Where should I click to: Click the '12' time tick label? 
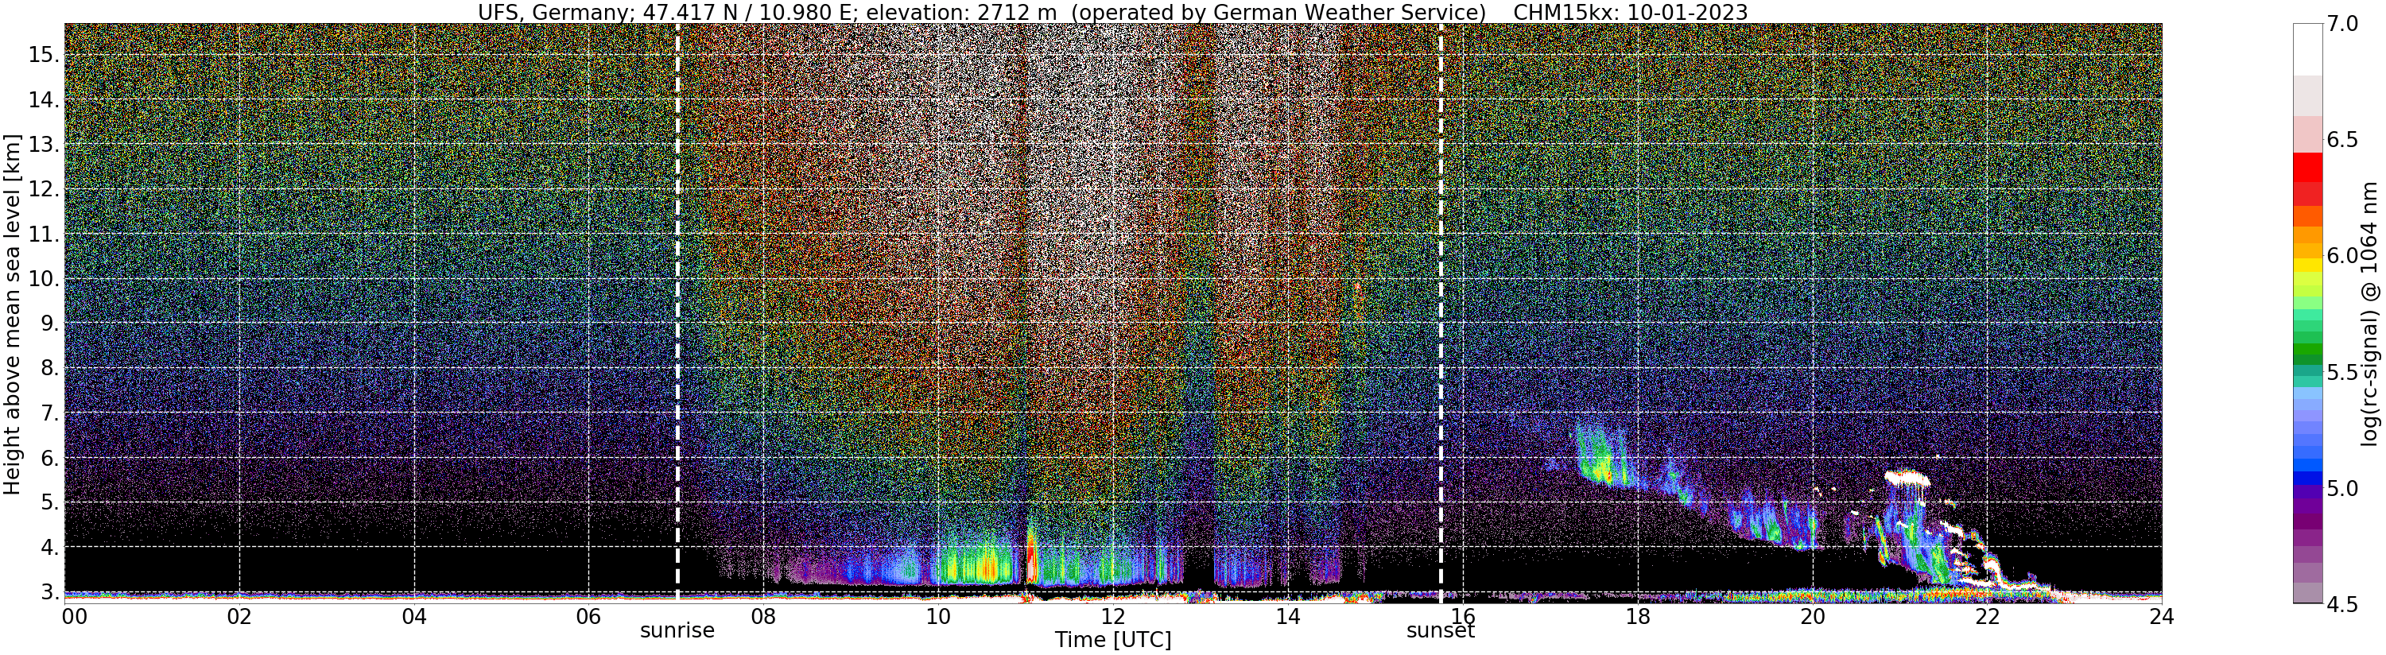click(x=1112, y=617)
